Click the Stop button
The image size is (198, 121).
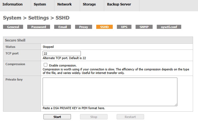94,117
